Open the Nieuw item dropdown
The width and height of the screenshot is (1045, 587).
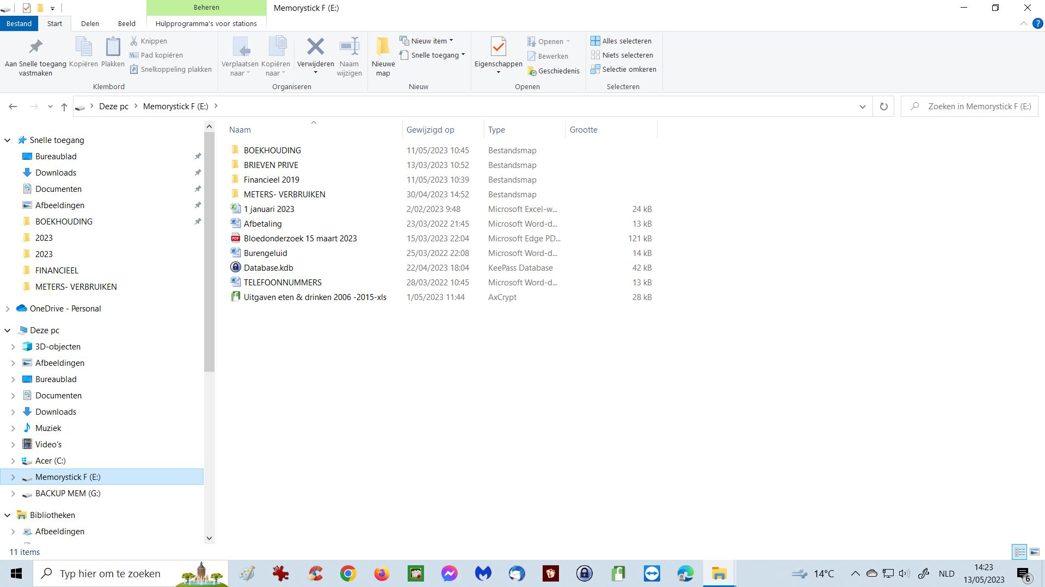point(427,41)
